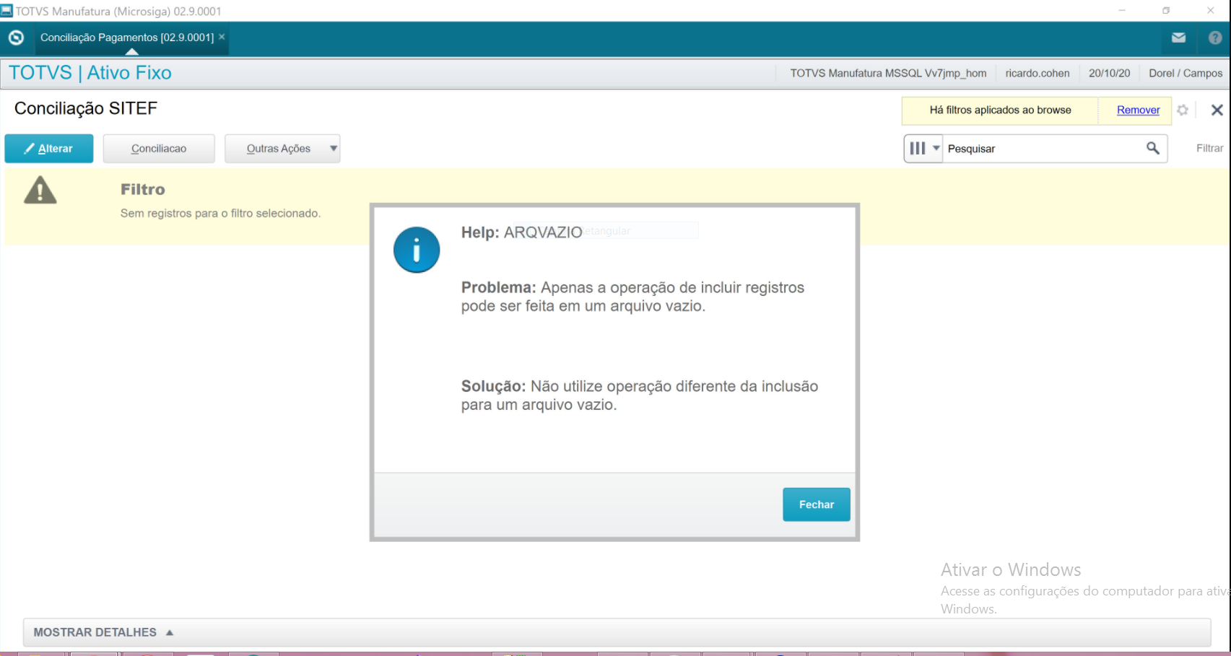Image resolution: width=1231 pixels, height=656 pixels.
Task: Click the Help: ARQVAZIO heading text
Action: [x=521, y=232]
